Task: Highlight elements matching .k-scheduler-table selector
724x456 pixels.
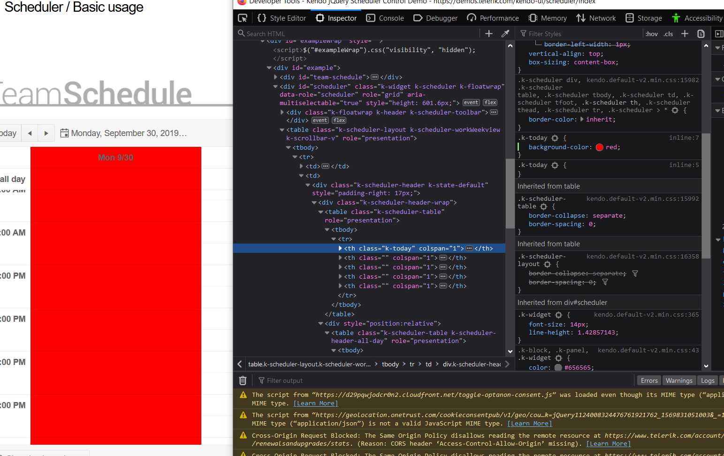Action: [x=543, y=206]
